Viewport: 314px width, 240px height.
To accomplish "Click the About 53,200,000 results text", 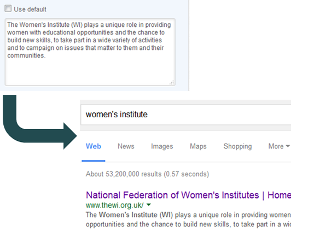I will pyautogui.click(x=147, y=174).
